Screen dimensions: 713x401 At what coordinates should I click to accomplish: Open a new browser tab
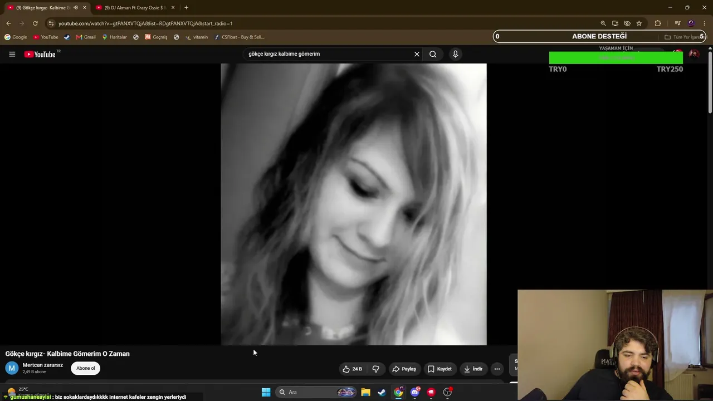(186, 8)
